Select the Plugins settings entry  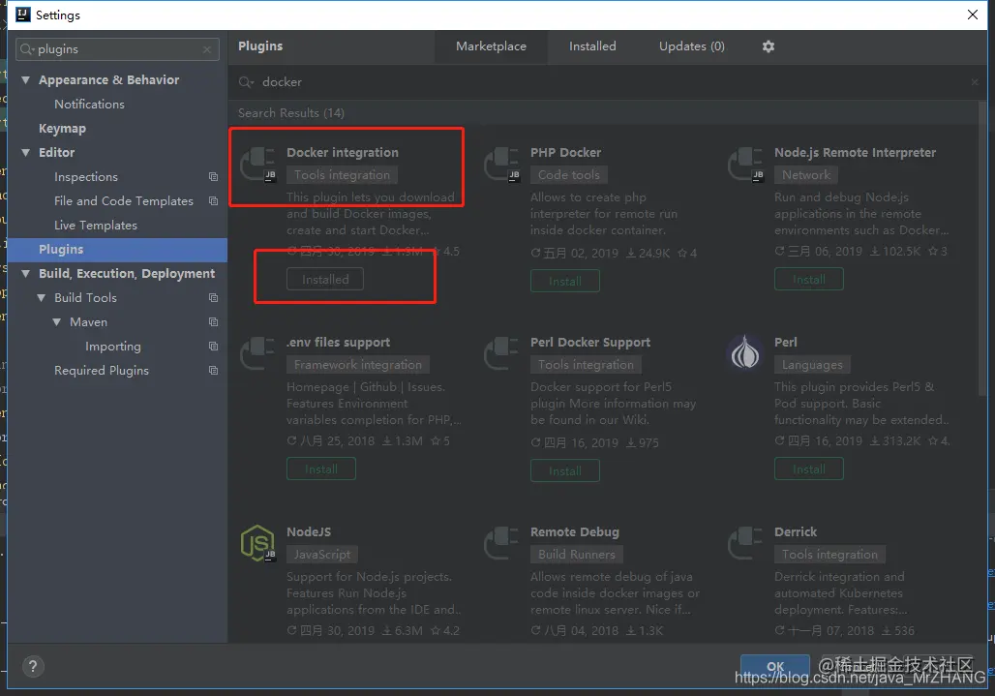click(117, 250)
